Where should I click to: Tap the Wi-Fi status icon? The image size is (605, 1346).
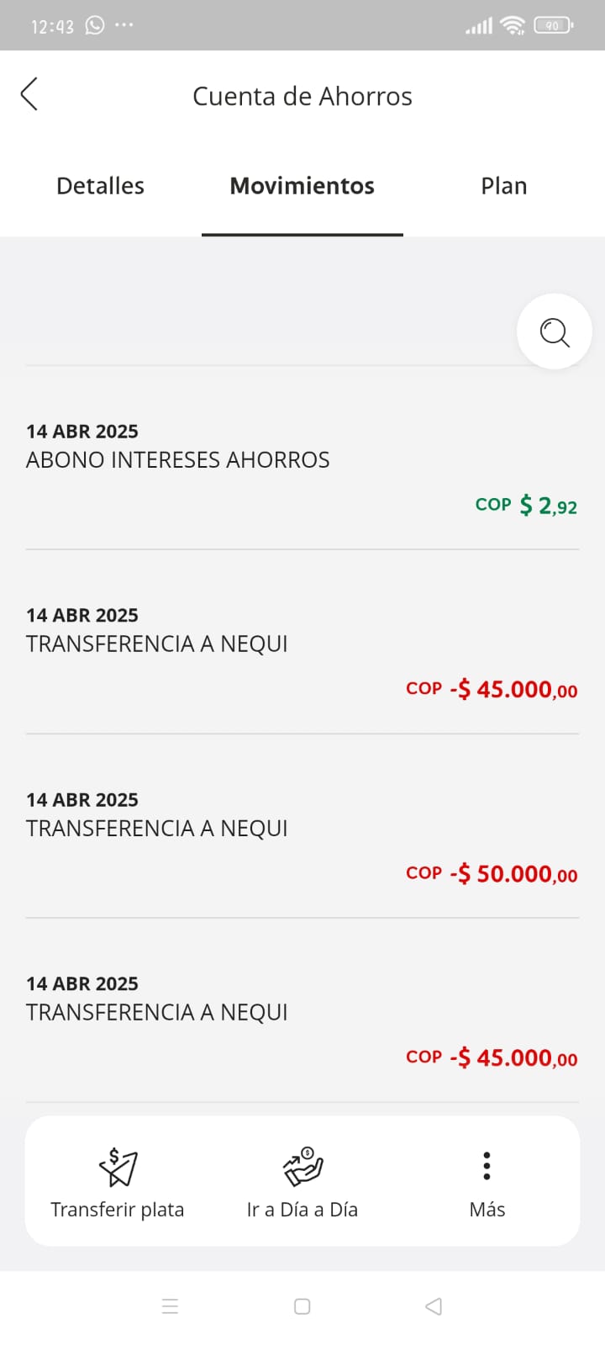point(512,25)
